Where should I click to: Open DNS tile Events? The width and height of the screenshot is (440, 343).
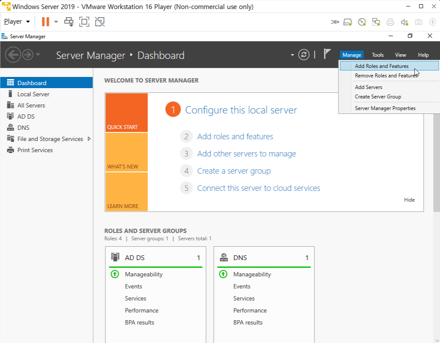pyautogui.click(x=242, y=286)
